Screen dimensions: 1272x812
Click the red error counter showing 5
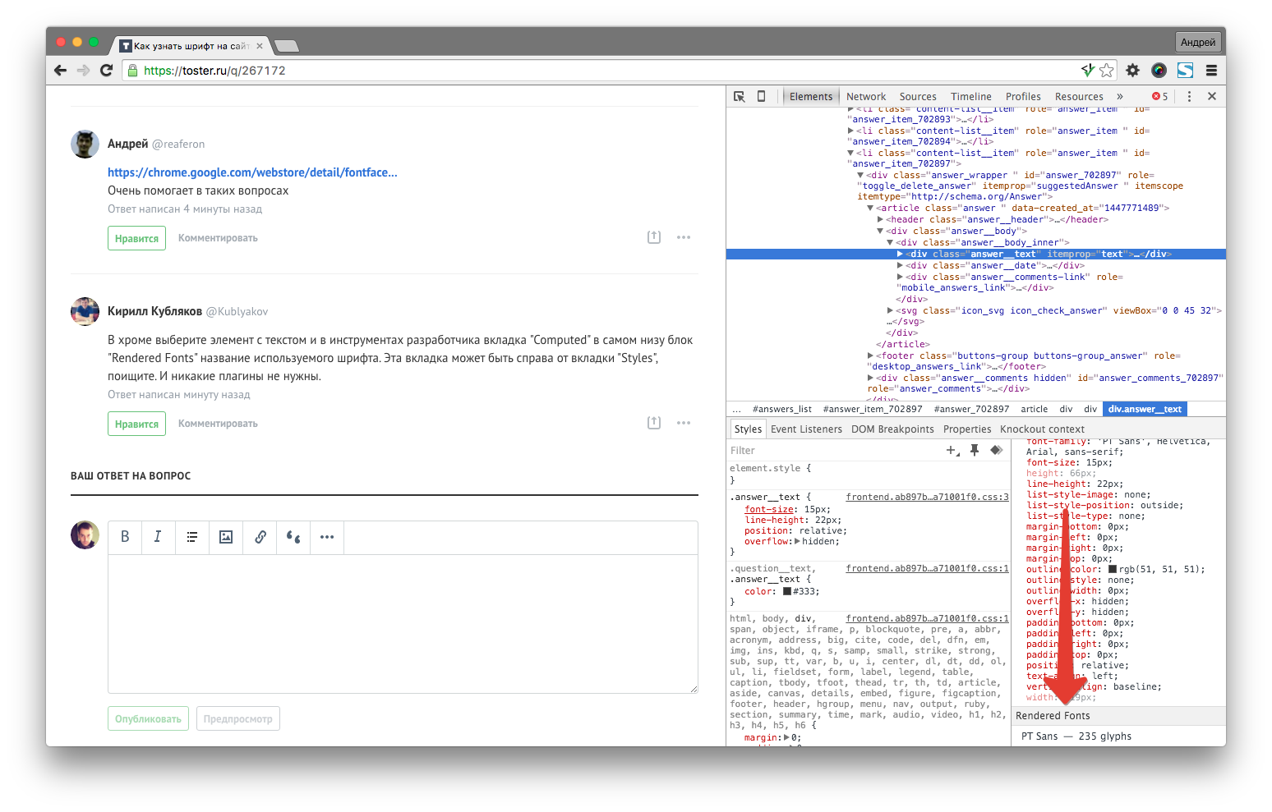1159,96
